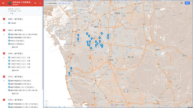Click the southernmost blue map pin near the coast
Image resolution: width=193 pixels, height=108 pixels.
tap(69, 73)
